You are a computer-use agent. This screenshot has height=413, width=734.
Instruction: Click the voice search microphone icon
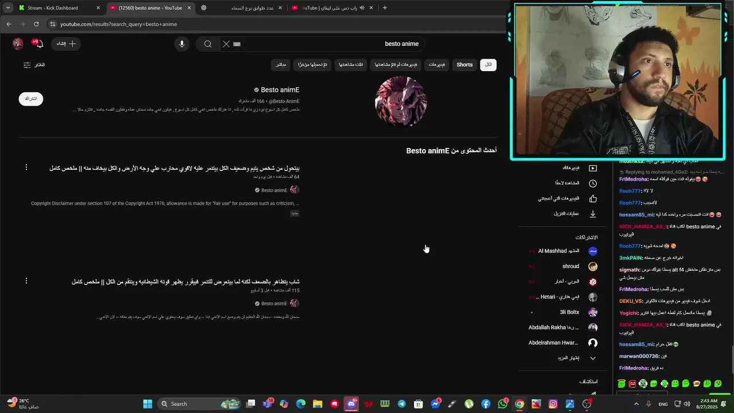tap(182, 44)
